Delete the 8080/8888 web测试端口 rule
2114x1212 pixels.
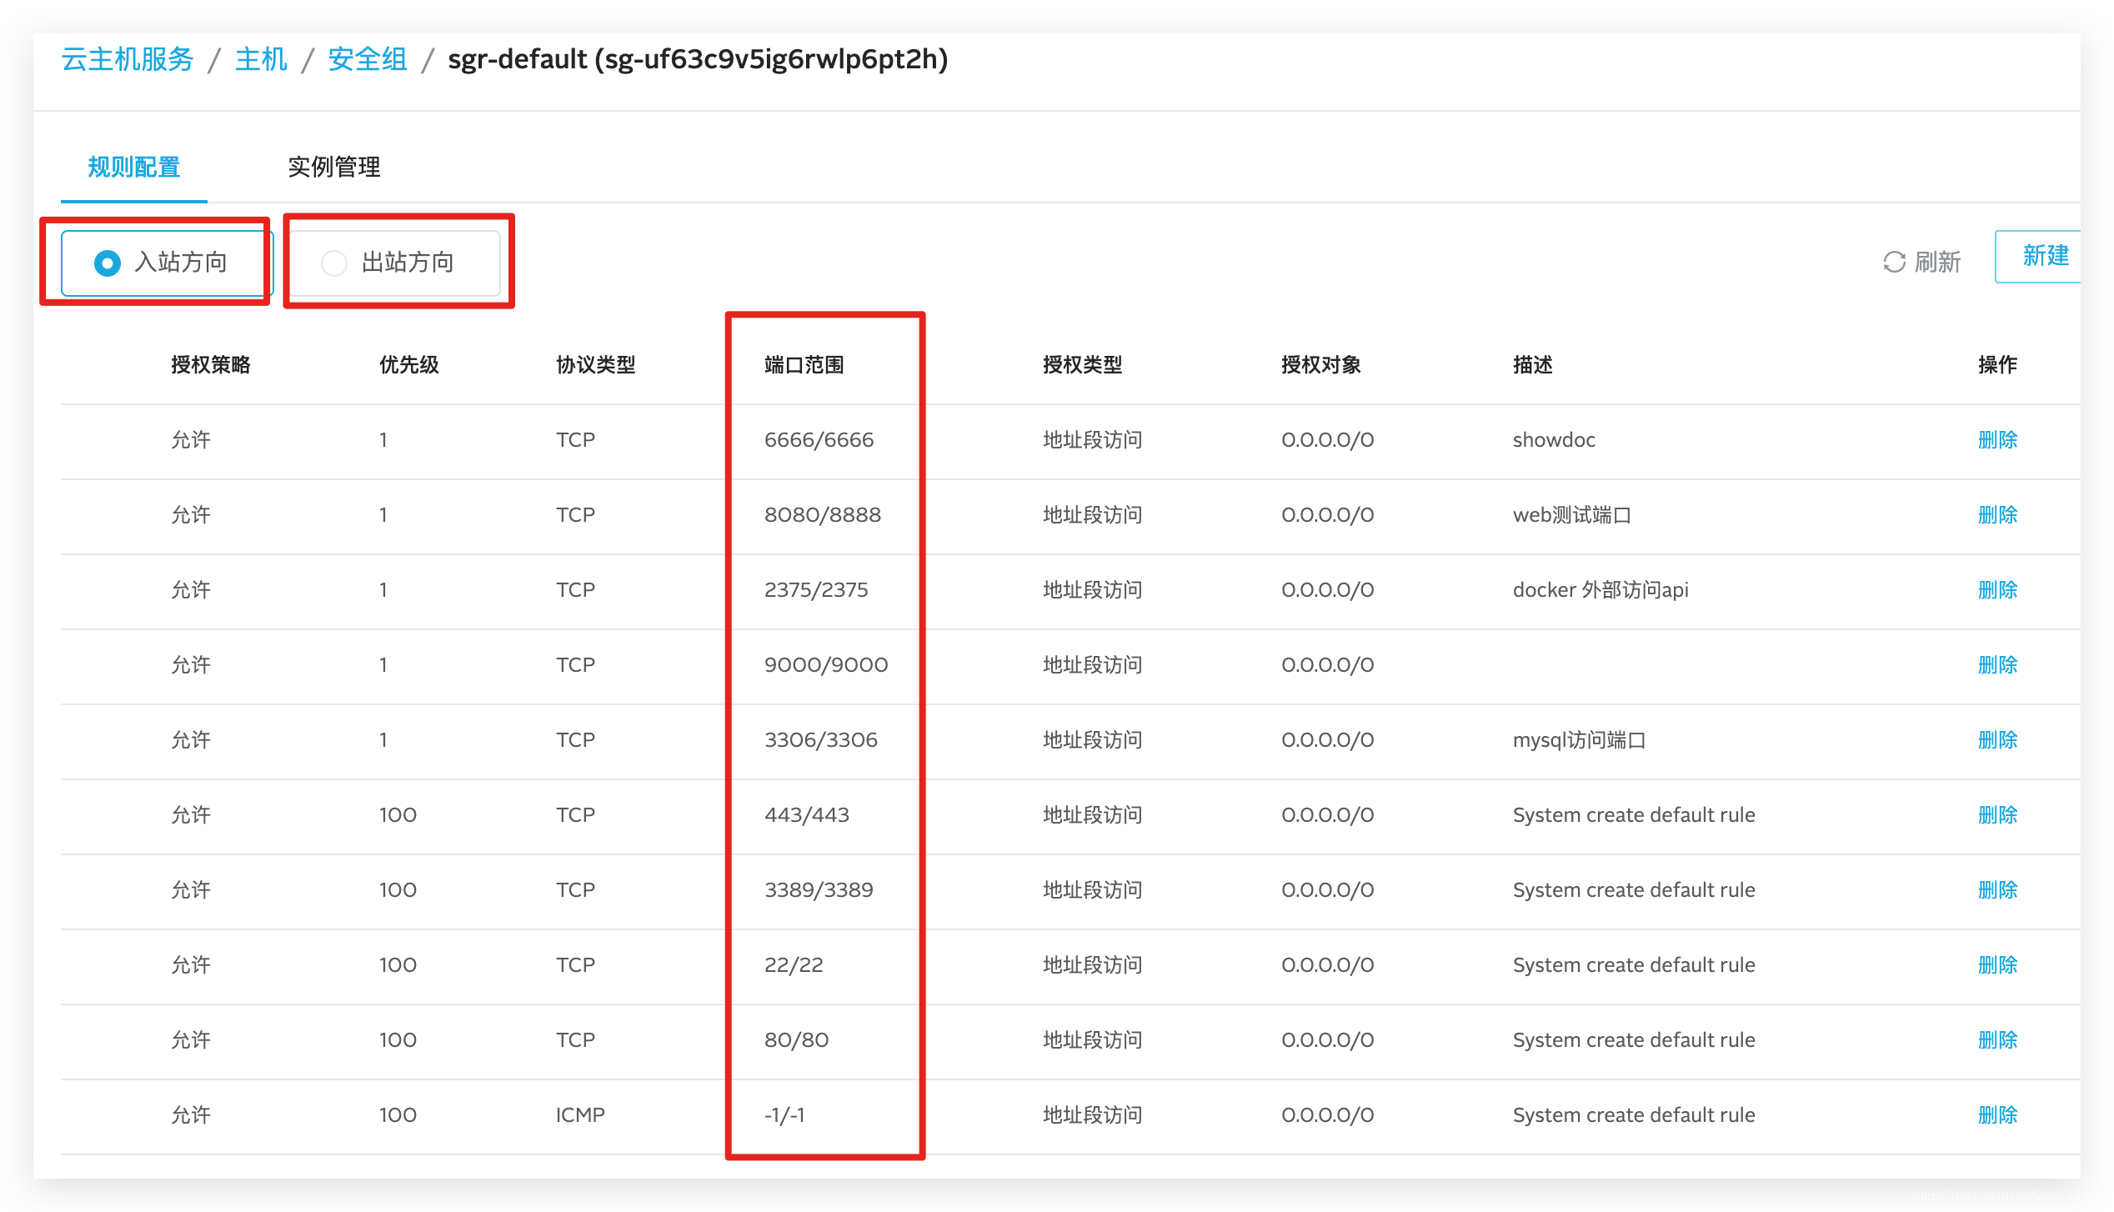[1996, 515]
